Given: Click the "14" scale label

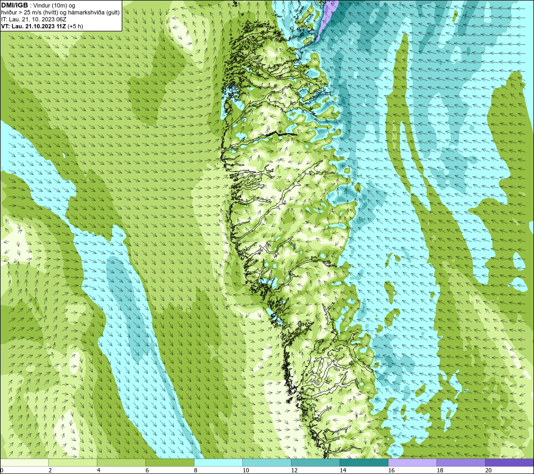Looking at the screenshot, I should point(343,470).
